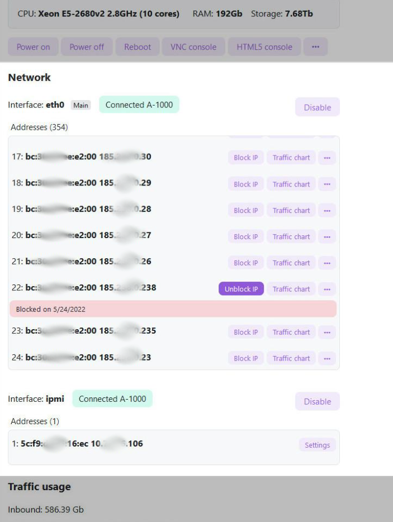Show Traffic chart for address 21
The image size is (393, 522).
pos(291,263)
